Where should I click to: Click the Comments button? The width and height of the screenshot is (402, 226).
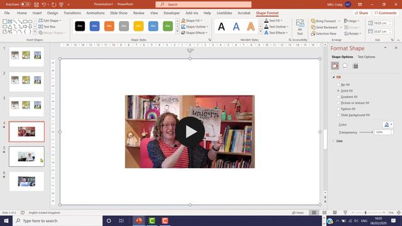385,13
